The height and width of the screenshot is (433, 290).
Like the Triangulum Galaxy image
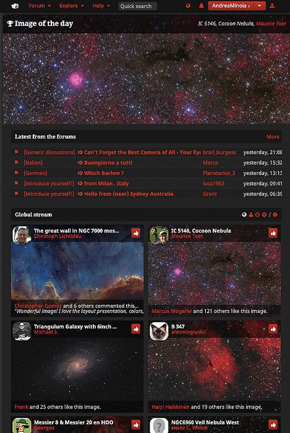point(136,329)
